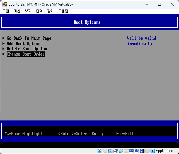Click the Application host key label
This screenshot has height=154, width=179.
coord(165,151)
